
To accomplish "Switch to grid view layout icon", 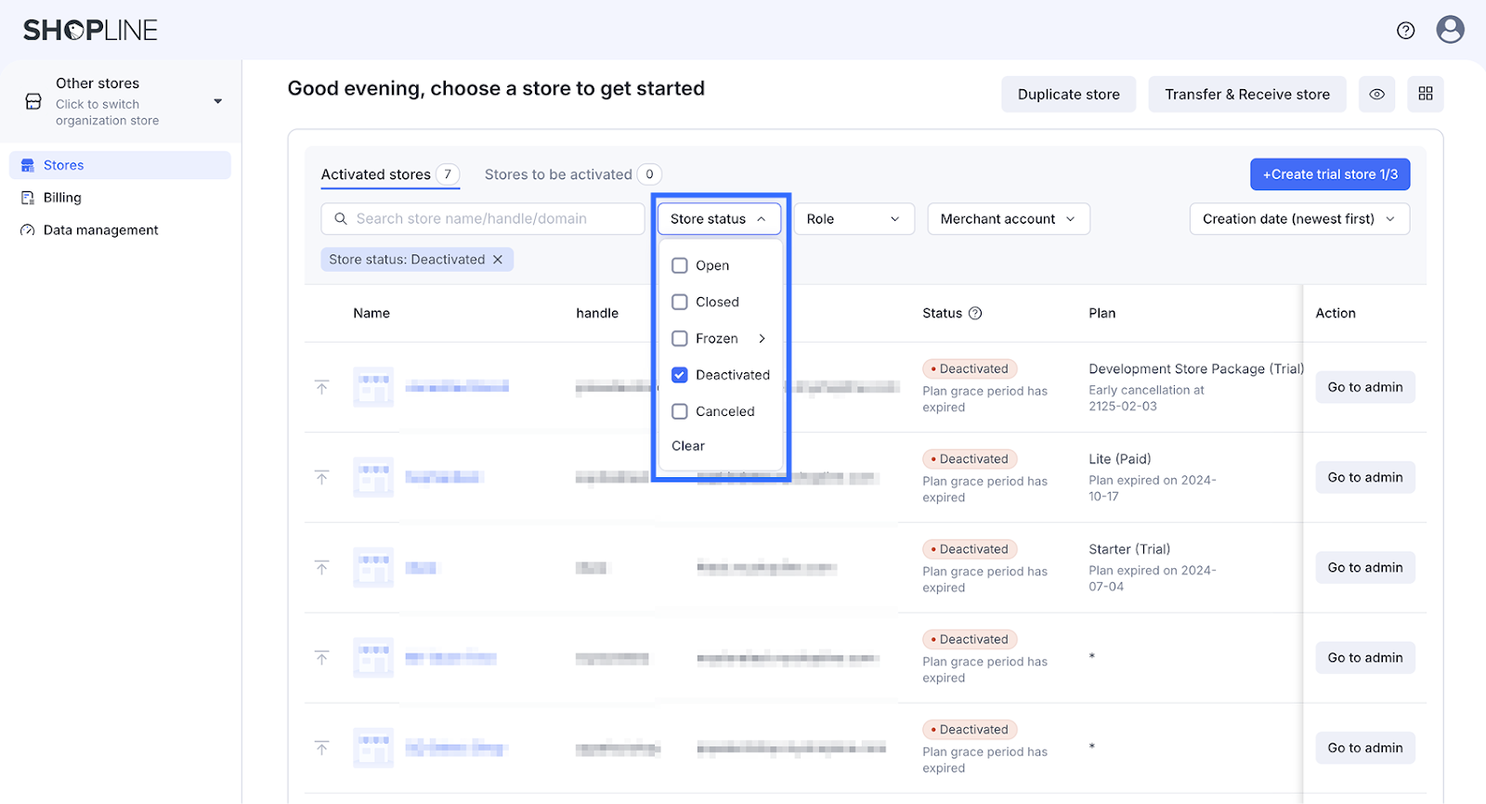I will [x=1425, y=95].
